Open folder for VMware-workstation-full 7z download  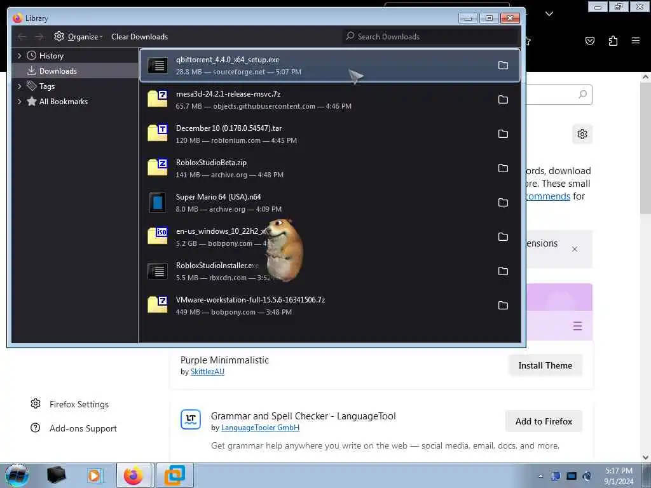click(503, 306)
